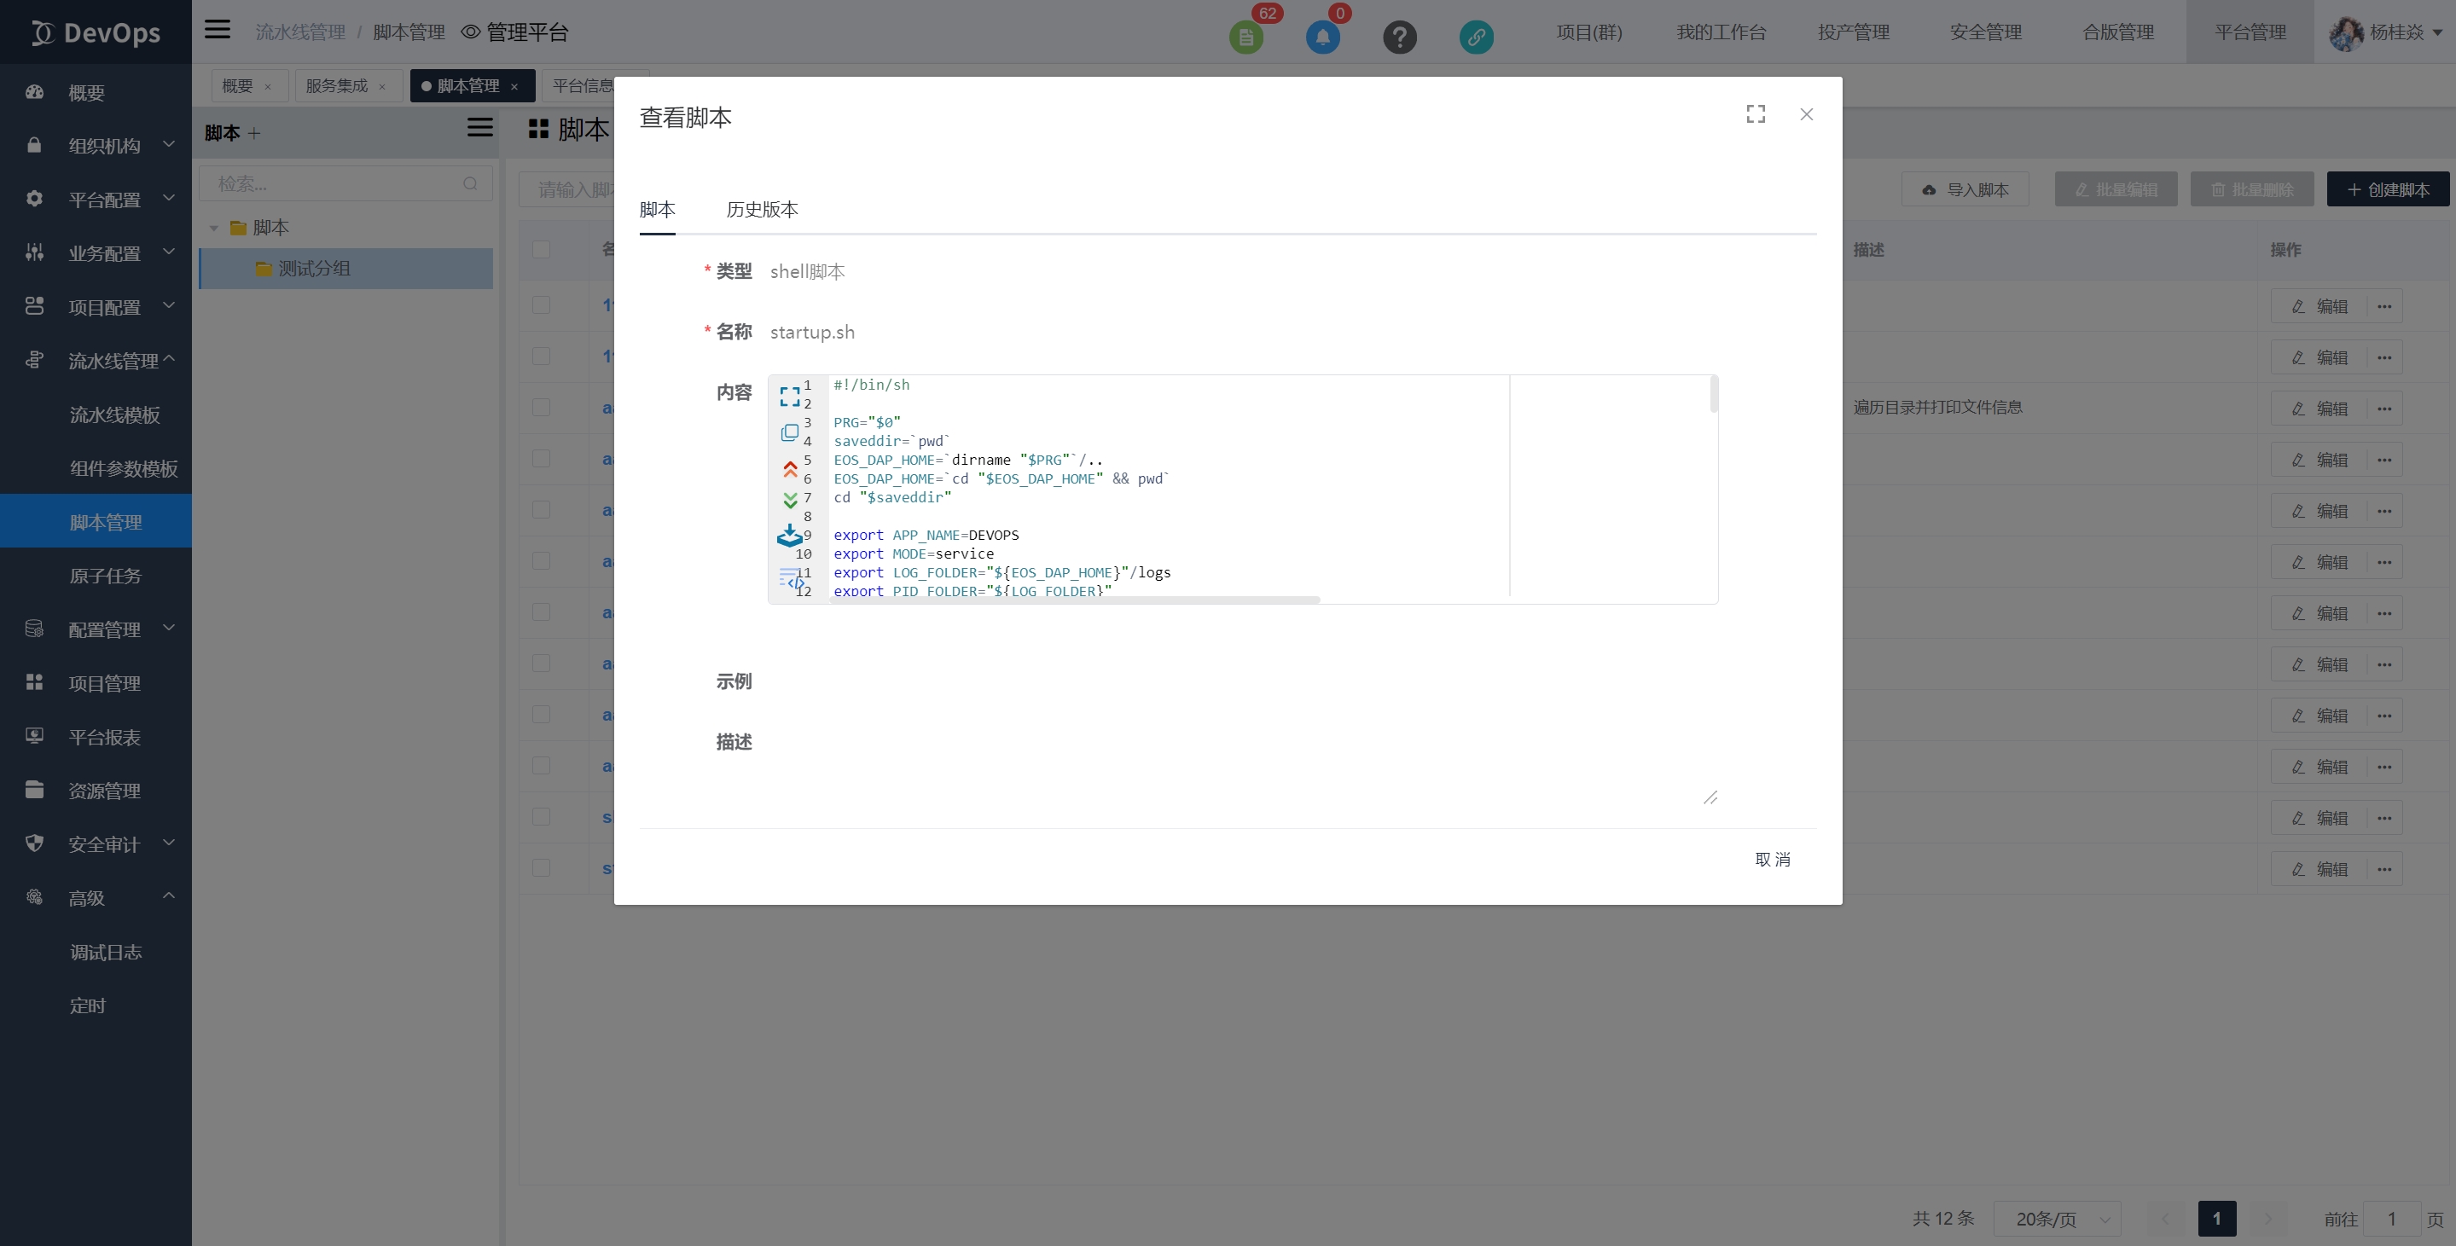This screenshot has height=1246, width=2456.
Task: Close 查看脚本 dialog with X
Action: point(1806,114)
